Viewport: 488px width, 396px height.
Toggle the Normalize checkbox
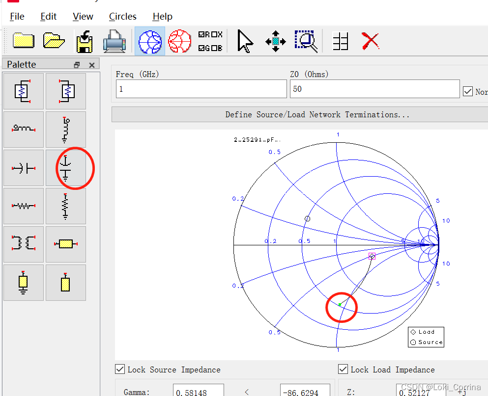coord(468,91)
